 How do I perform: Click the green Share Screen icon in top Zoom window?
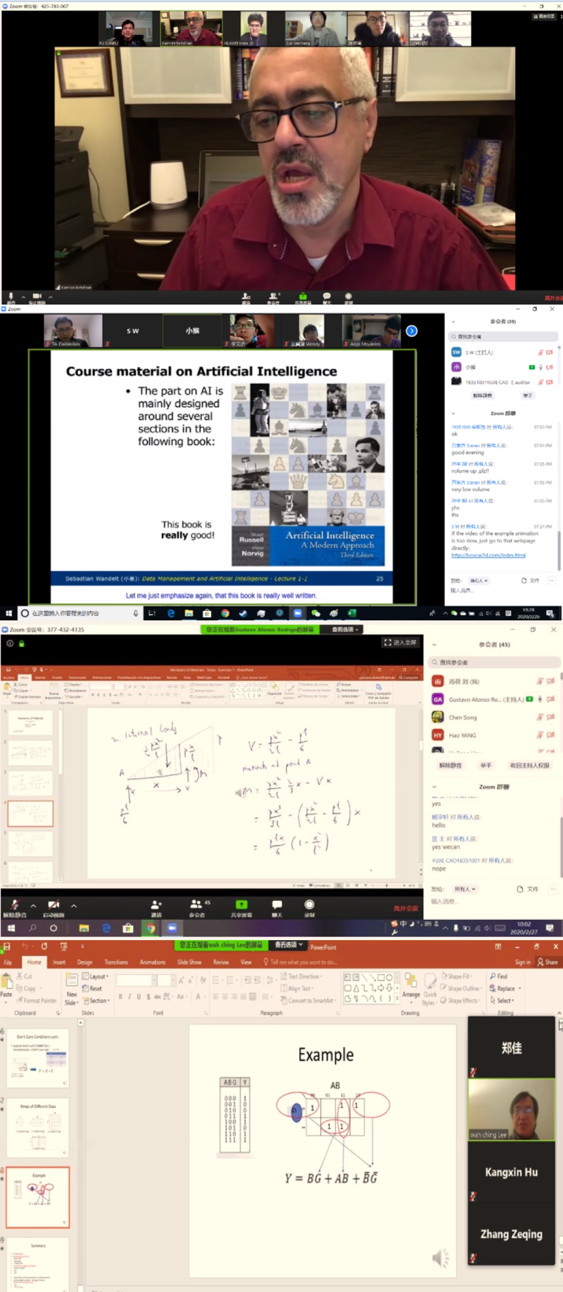click(303, 296)
